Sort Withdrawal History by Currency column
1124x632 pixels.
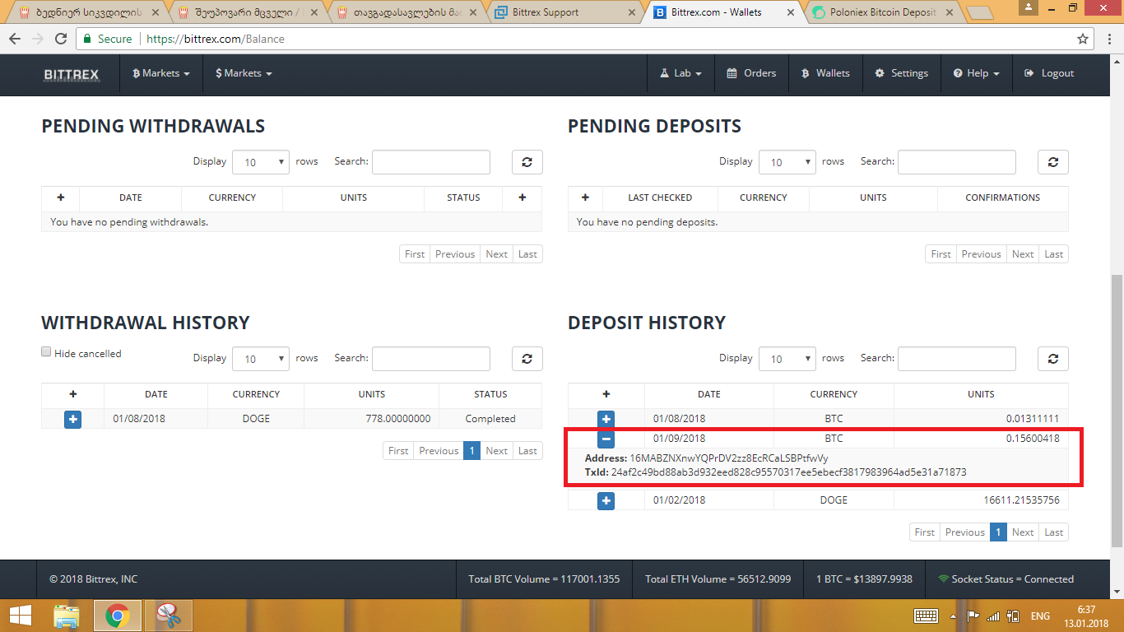point(256,394)
